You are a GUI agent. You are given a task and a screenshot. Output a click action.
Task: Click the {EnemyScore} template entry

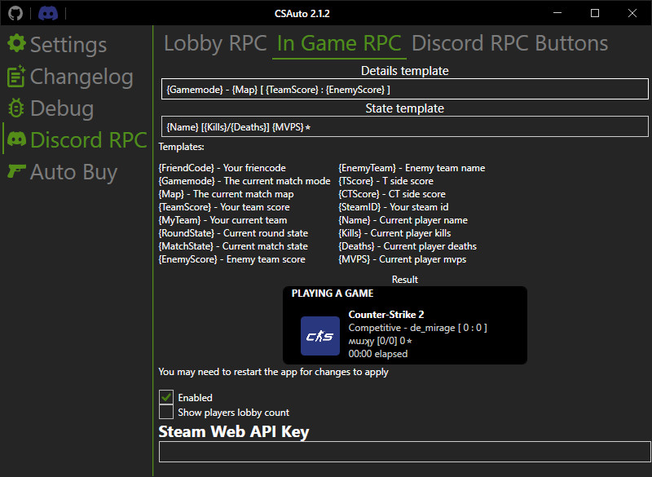point(232,259)
